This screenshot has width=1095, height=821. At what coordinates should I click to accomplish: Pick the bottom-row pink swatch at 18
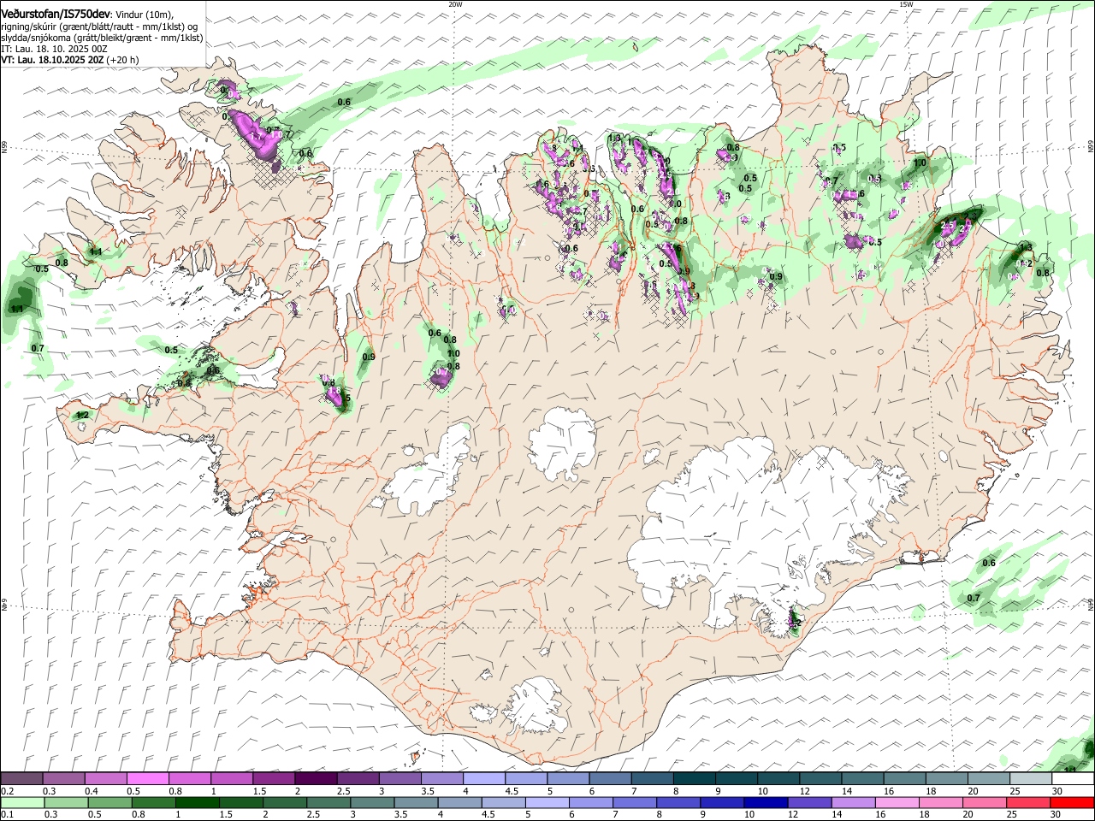939,803
